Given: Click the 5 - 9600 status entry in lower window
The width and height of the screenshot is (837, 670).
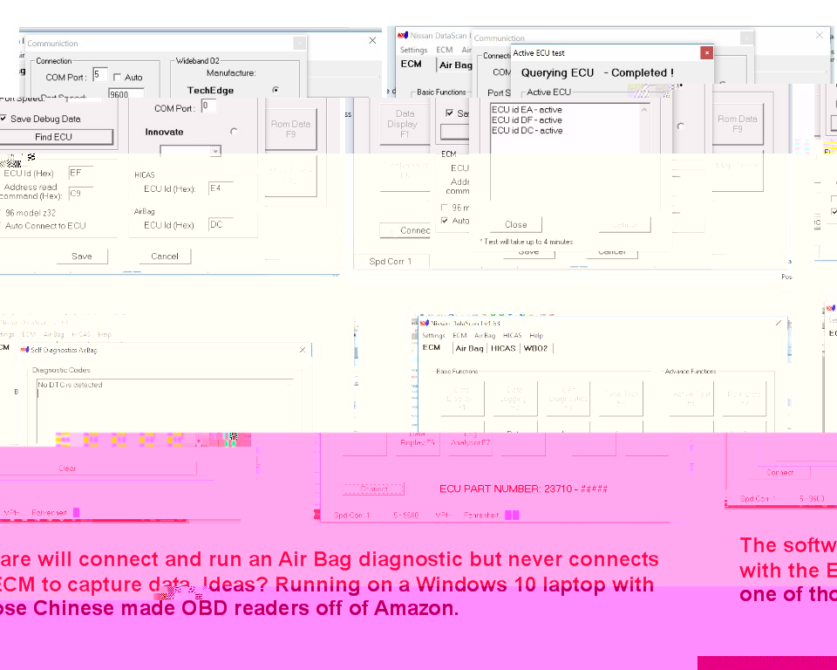Looking at the screenshot, I should coord(405,515).
